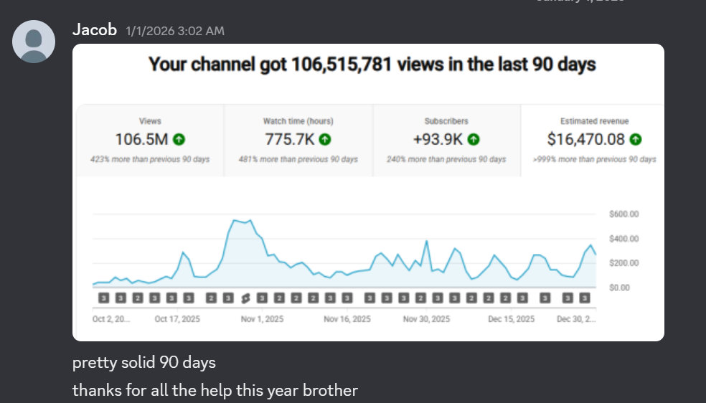Screen dimensions: 706x403
Task: Click '481% more than previous 90 days'
Action: (298, 159)
